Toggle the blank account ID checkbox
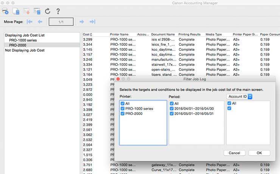Viewport: 280px width, 174px height. (x=229, y=108)
